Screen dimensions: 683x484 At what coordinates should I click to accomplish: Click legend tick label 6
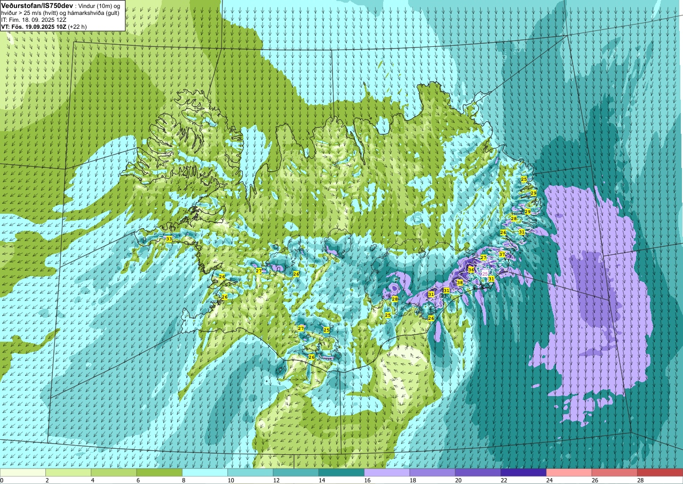pos(137,480)
